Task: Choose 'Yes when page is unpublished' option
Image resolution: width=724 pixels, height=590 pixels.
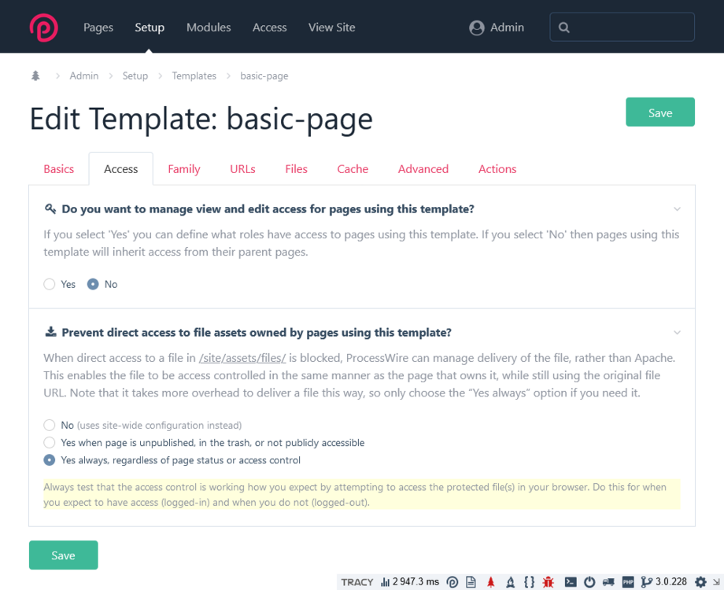Action: coord(50,443)
